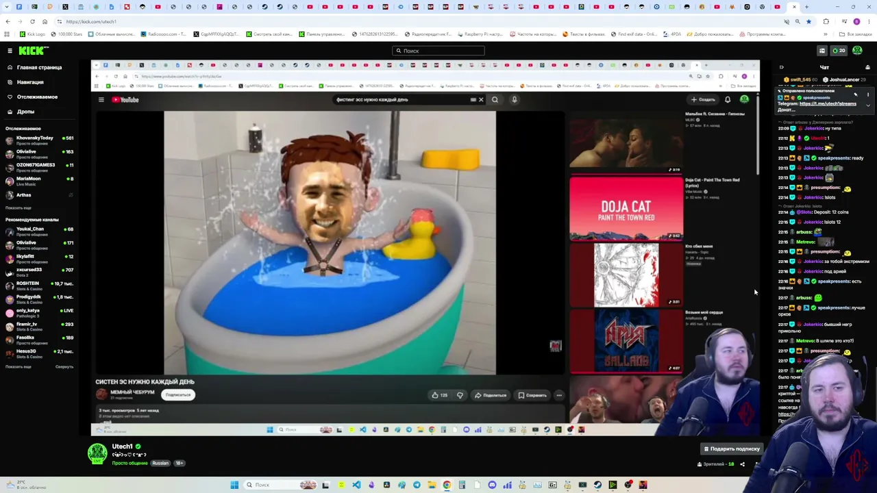Open recommended channel only_katya

click(x=39, y=313)
